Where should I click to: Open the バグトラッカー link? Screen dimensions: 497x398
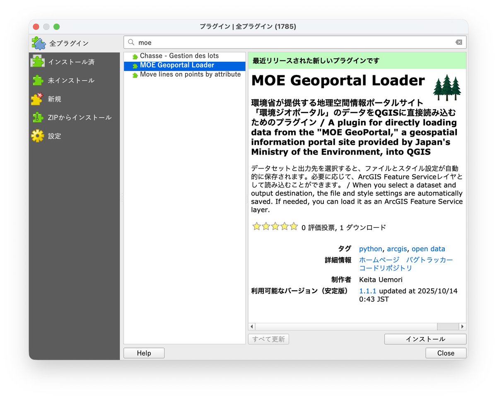point(429,260)
